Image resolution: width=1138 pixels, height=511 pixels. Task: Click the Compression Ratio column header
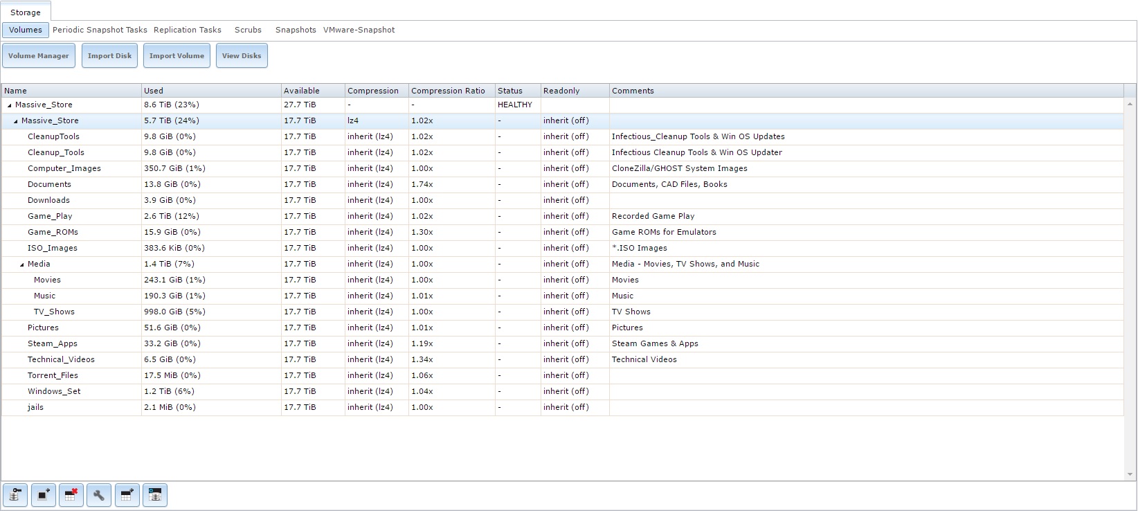click(451, 91)
